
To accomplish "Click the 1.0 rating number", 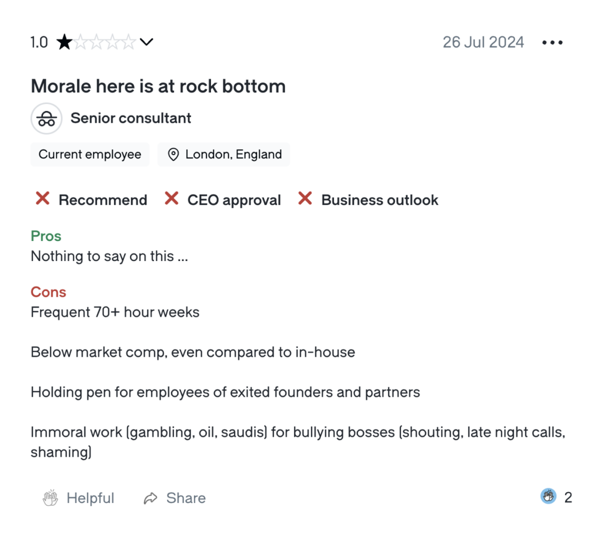I will coord(39,42).
